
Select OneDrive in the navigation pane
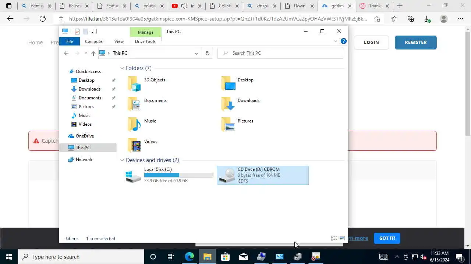(x=85, y=136)
